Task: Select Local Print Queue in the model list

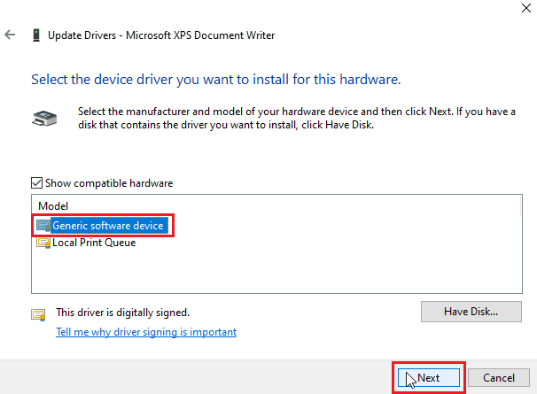Action: click(94, 243)
